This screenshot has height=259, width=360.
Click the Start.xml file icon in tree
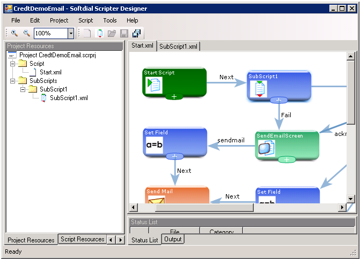click(33, 72)
